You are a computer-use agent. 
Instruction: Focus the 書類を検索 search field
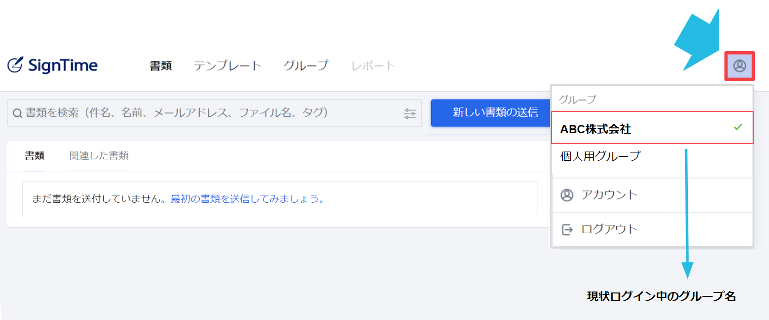(214, 113)
